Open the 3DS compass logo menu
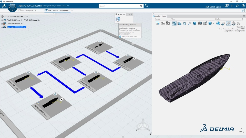This screenshot has width=246, height=138. (x=4, y=6)
